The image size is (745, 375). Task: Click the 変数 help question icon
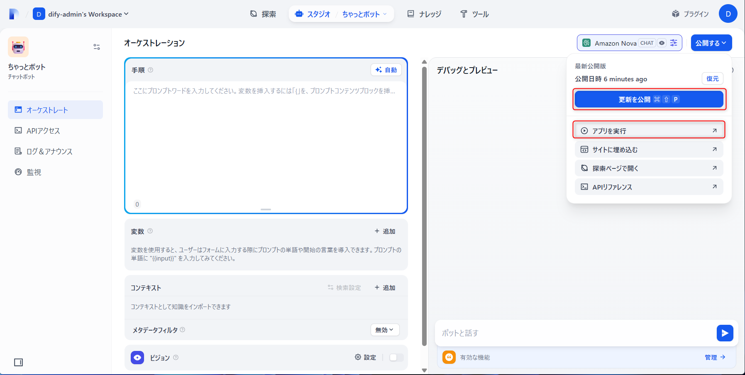(x=150, y=231)
